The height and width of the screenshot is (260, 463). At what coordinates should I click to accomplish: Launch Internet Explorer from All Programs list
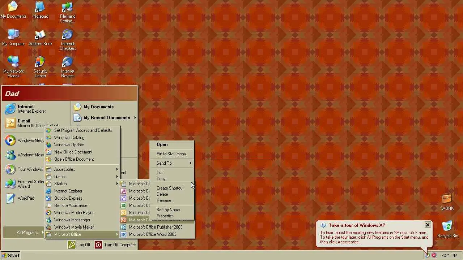tap(82, 191)
